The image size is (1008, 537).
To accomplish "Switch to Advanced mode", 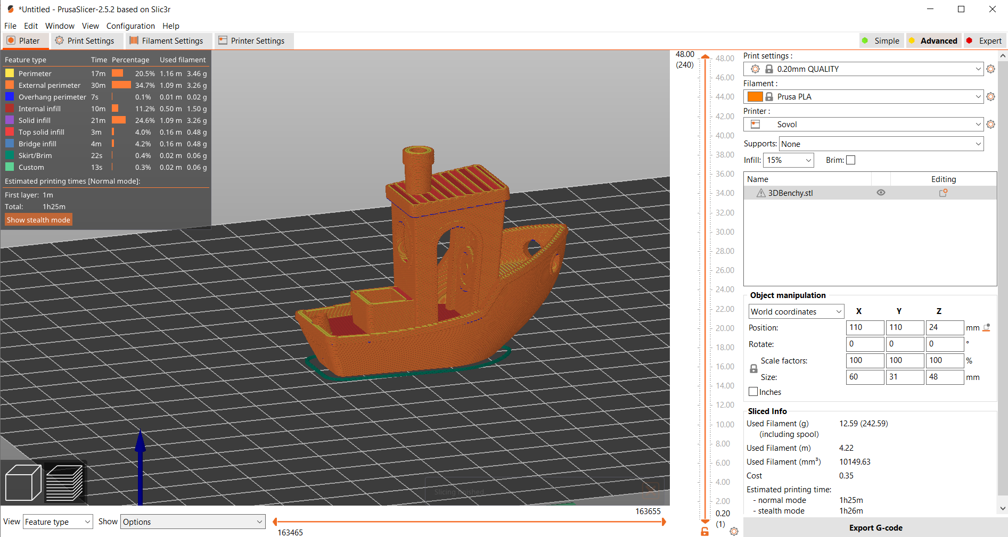I will [933, 41].
